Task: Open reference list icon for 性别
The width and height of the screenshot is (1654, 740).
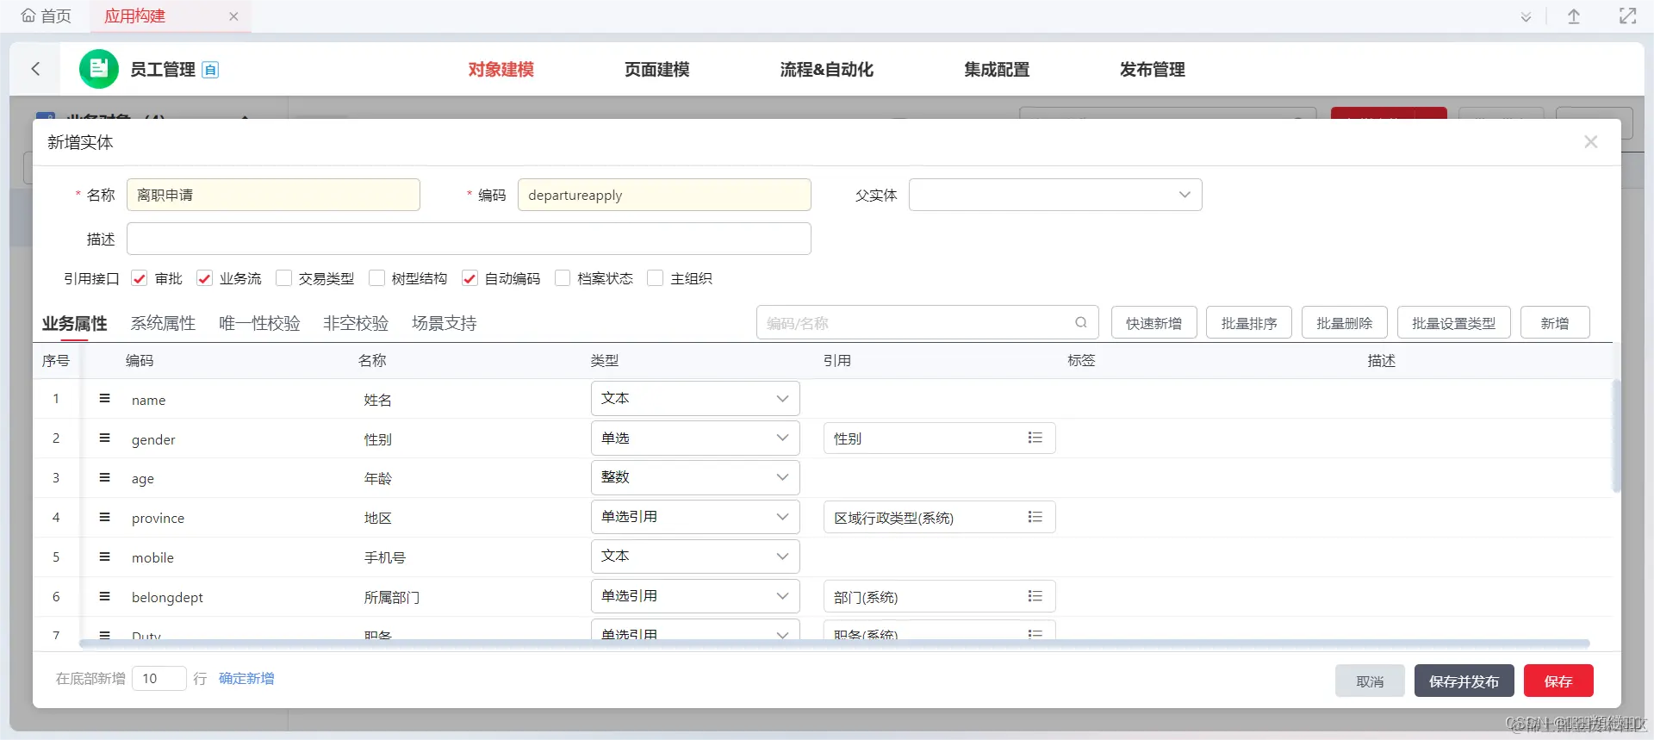Action: (1035, 438)
